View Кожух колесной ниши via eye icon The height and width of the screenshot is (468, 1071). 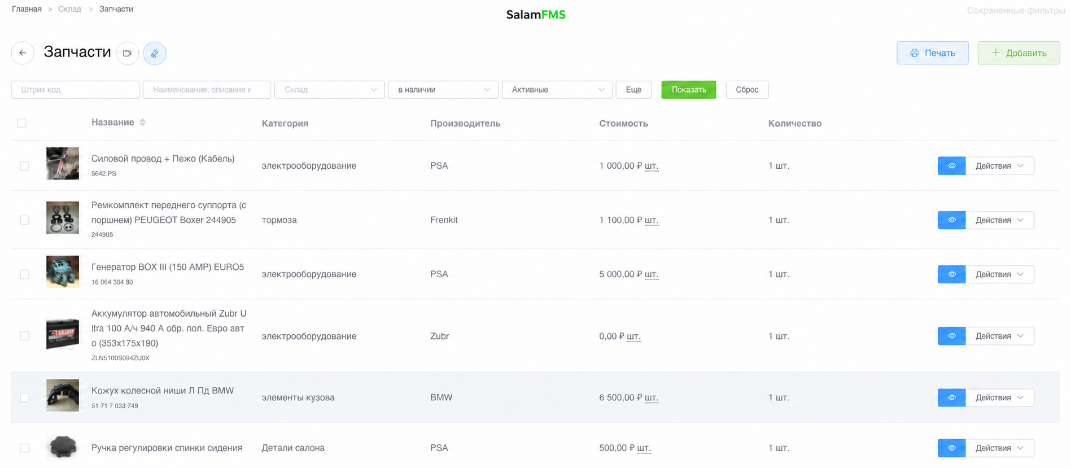[x=951, y=397]
